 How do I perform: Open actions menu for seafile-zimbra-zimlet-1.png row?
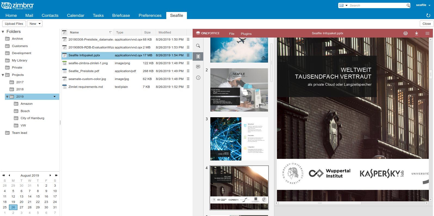point(188,63)
